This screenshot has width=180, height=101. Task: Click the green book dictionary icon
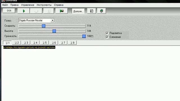coord(101,11)
